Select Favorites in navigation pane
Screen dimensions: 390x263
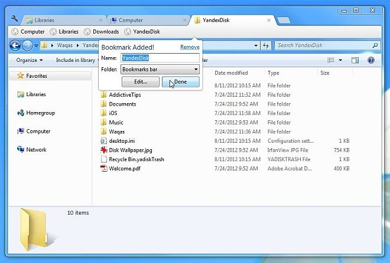50,76
